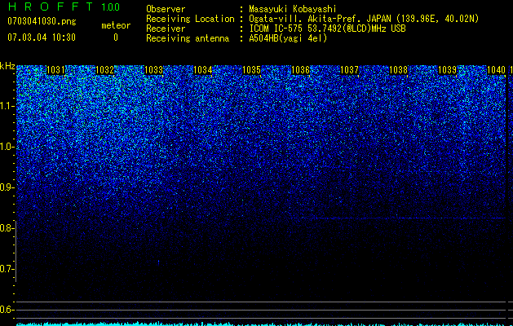Click the version number 1.0.0
Viewport: 513px width, 326px height.
coord(110,7)
